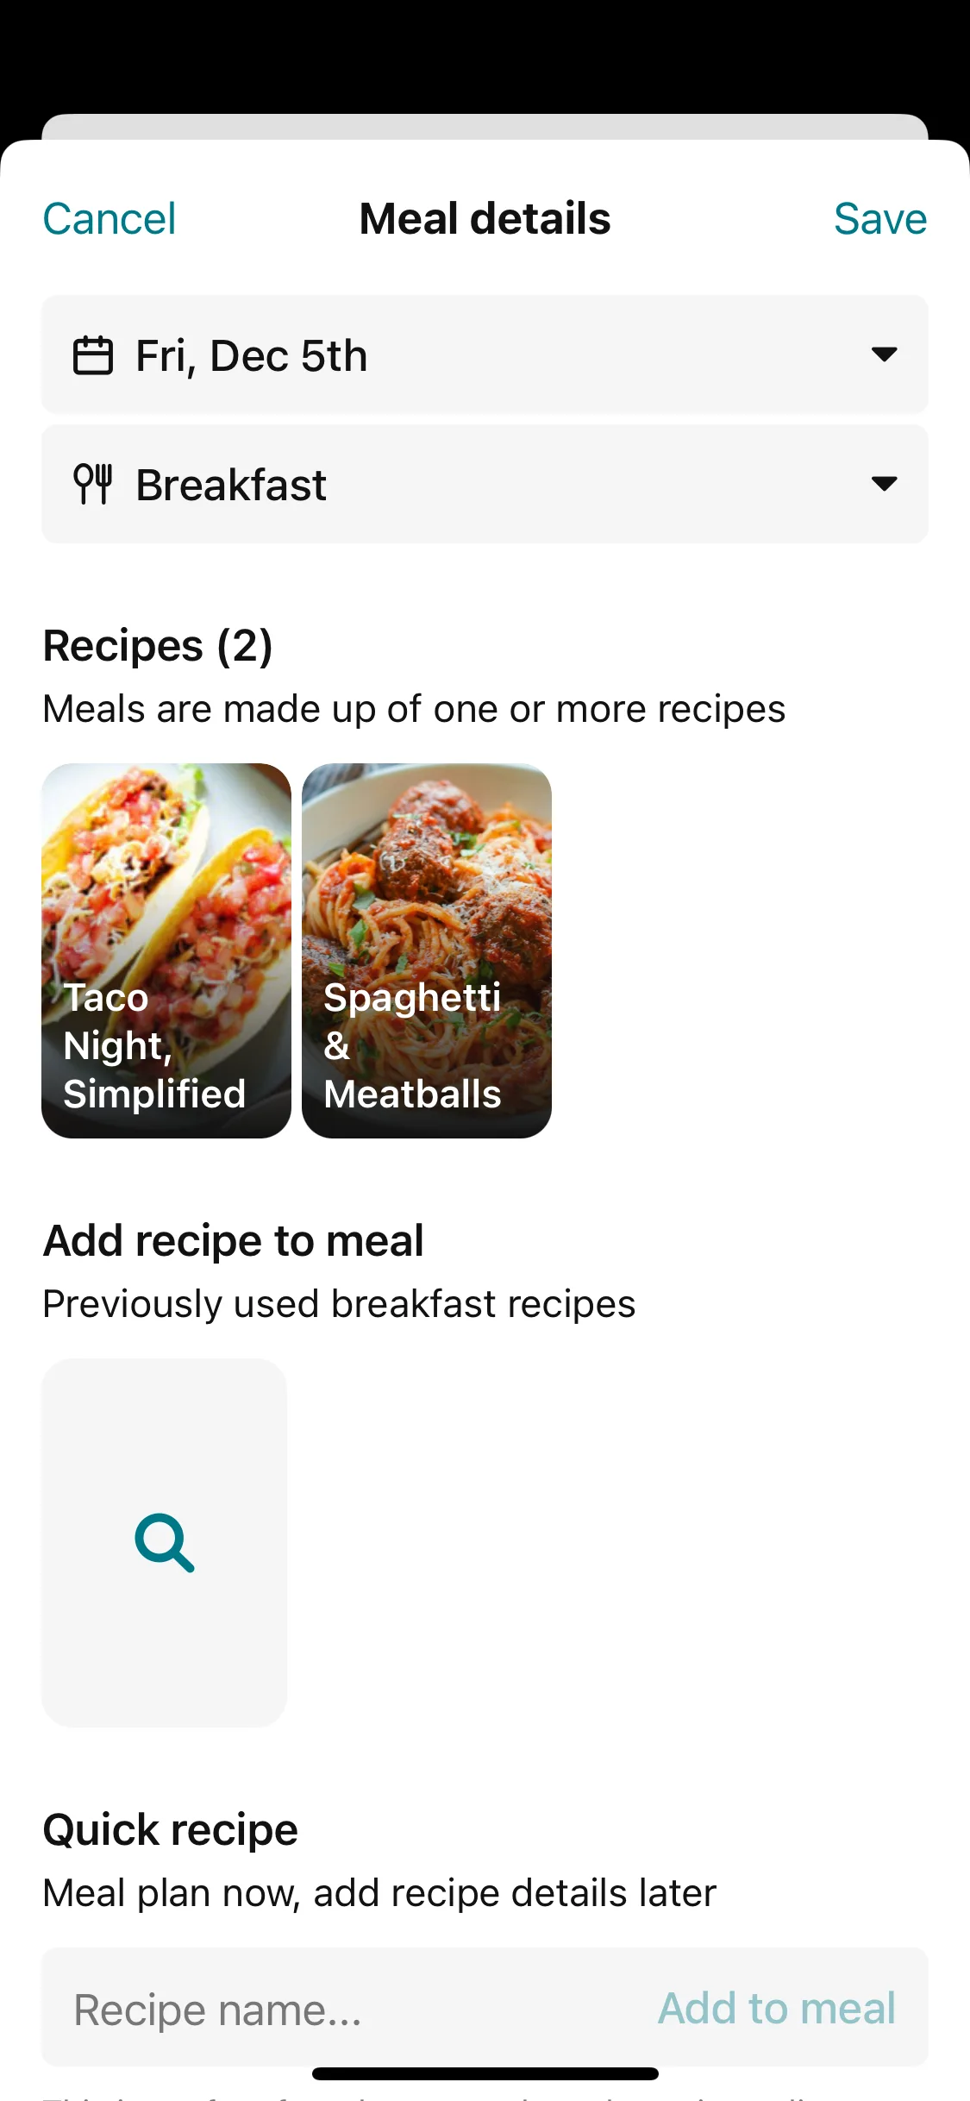Tap the magnifying glass search recipe icon
970x2101 pixels.
[x=165, y=1543]
